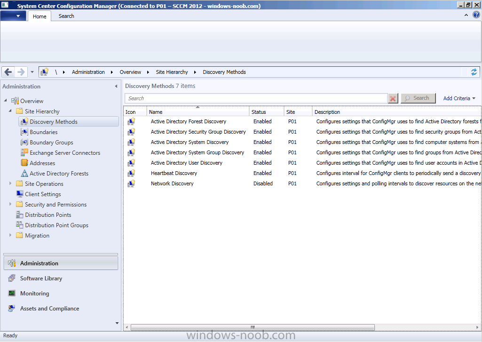Switch to the Home ribbon tab
Image resolution: width=482 pixels, height=342 pixels.
[x=40, y=16]
